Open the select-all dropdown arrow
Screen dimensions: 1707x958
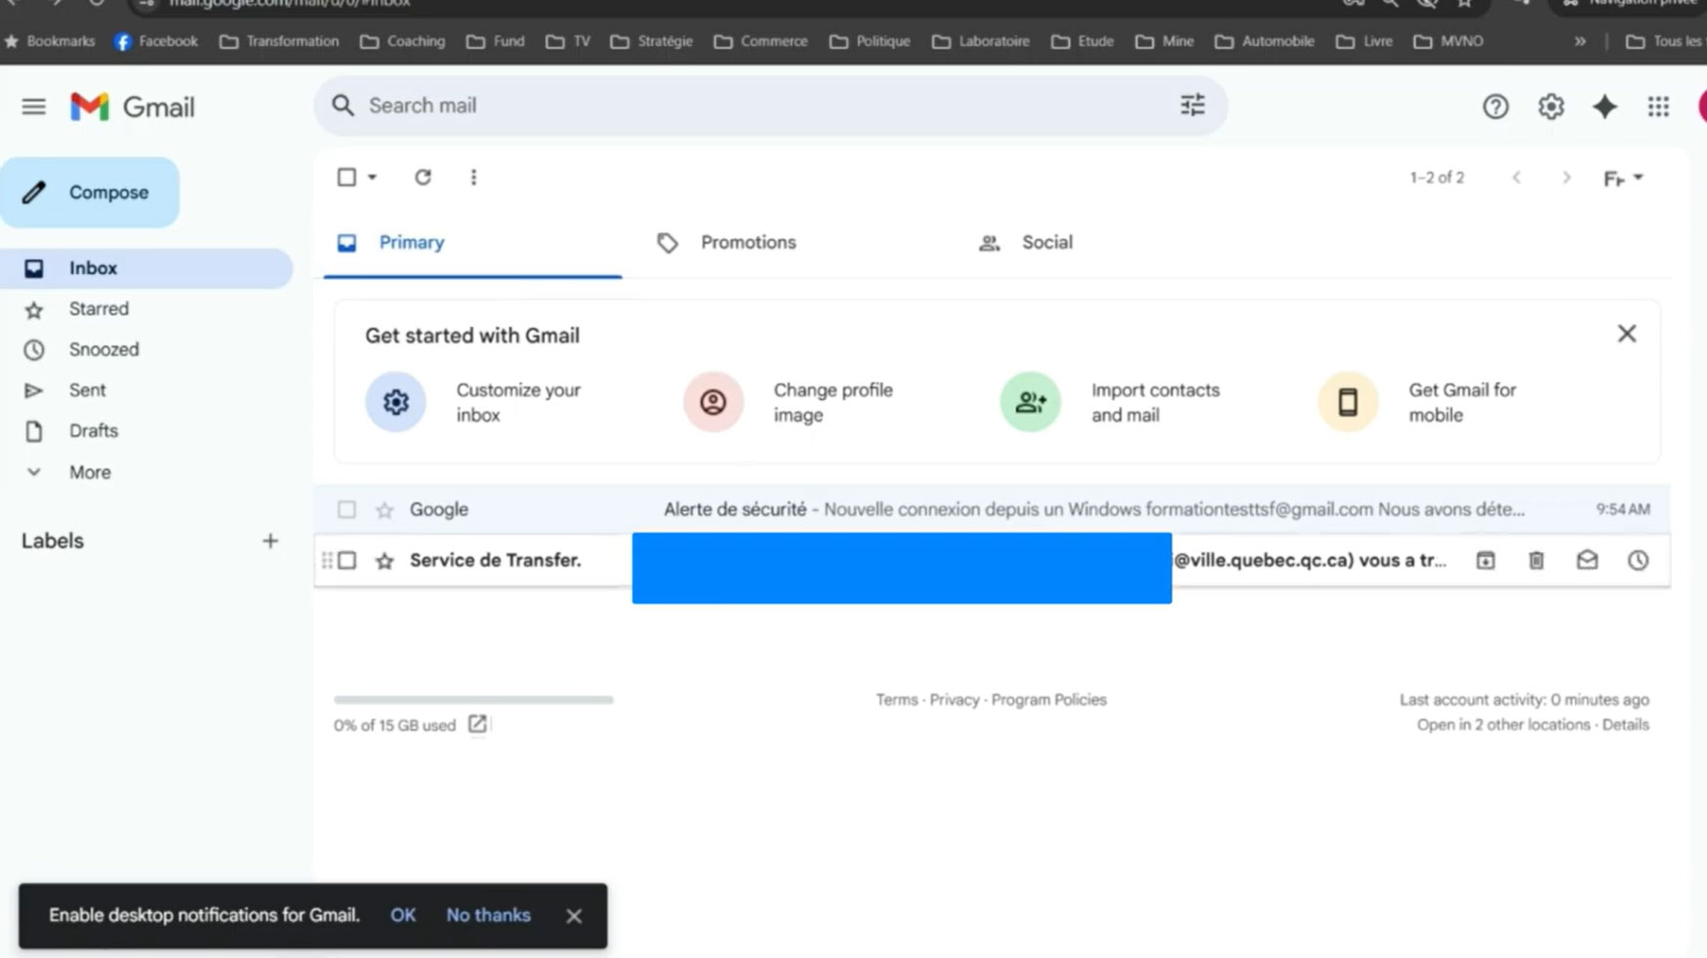click(x=372, y=178)
